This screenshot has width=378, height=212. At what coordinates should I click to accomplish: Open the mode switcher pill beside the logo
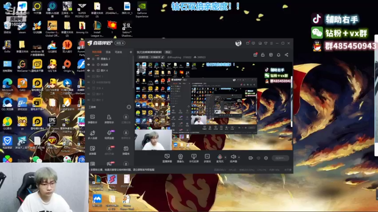(120, 43)
